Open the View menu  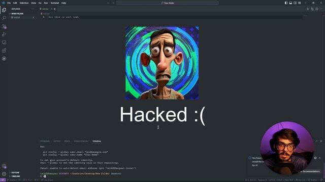(x=34, y=3)
